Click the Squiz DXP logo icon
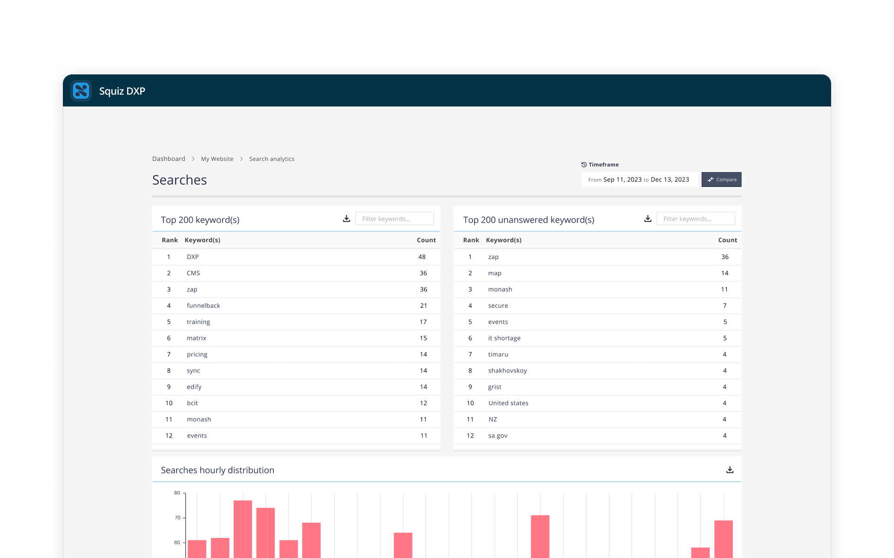Image resolution: width=894 pixels, height=558 pixels. coord(81,91)
